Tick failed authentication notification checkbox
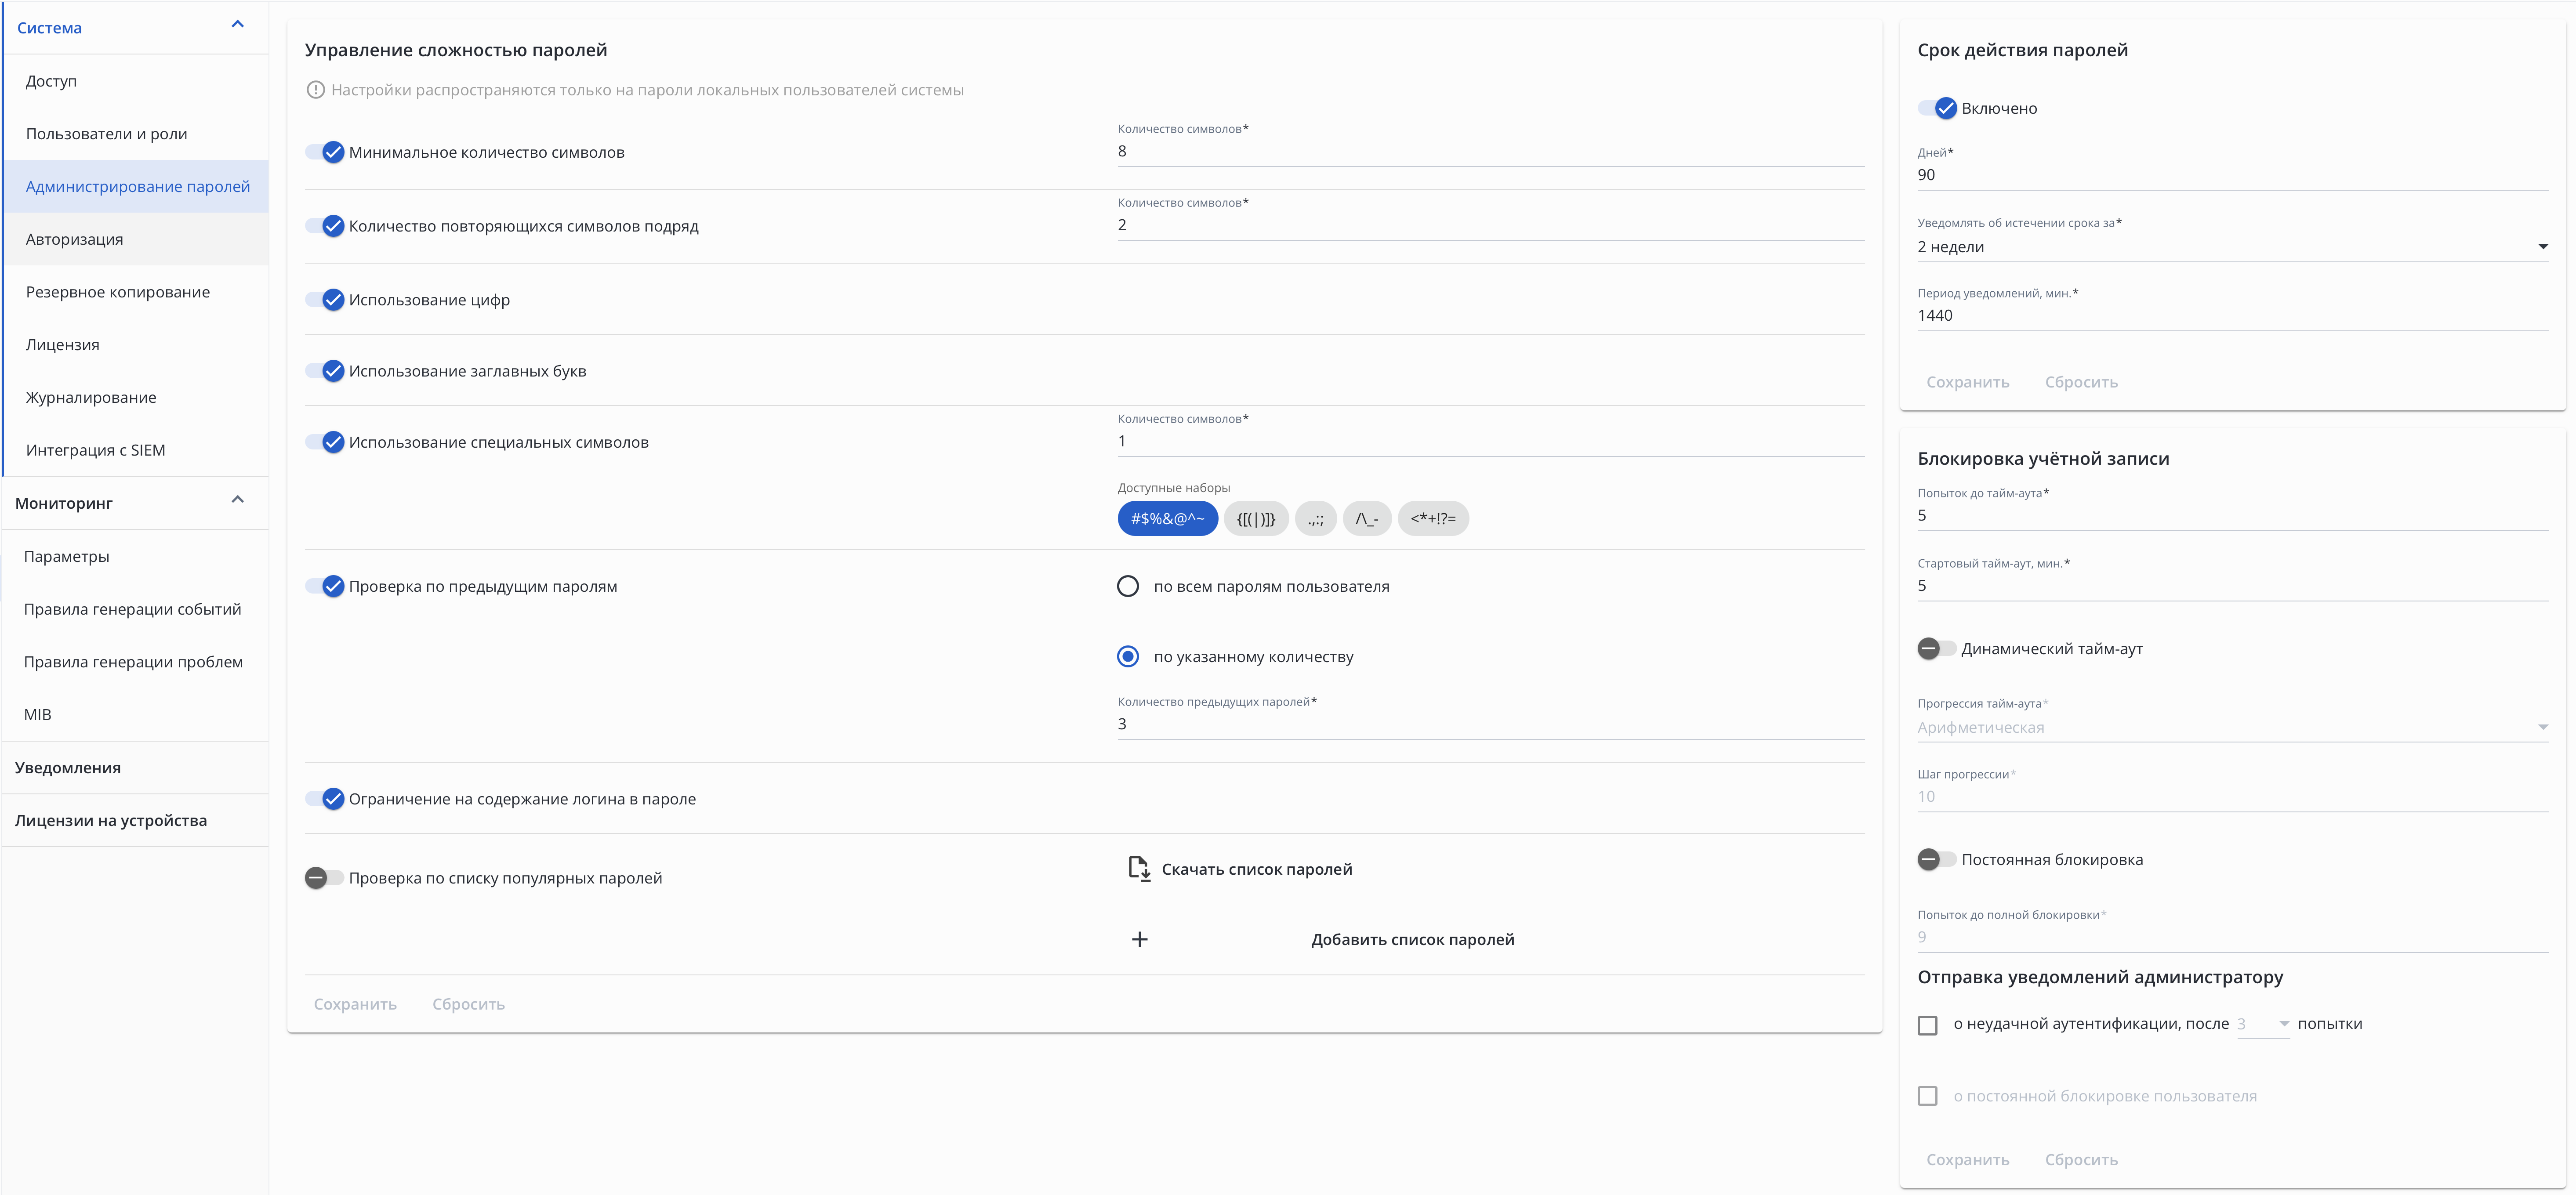Viewport: 2576px width, 1195px height. [1927, 1025]
